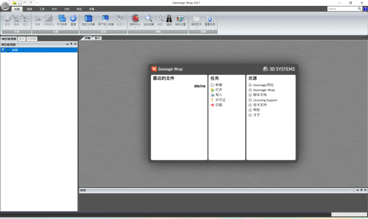
Task: Expand the 全局 tree node
Action: [3, 50]
